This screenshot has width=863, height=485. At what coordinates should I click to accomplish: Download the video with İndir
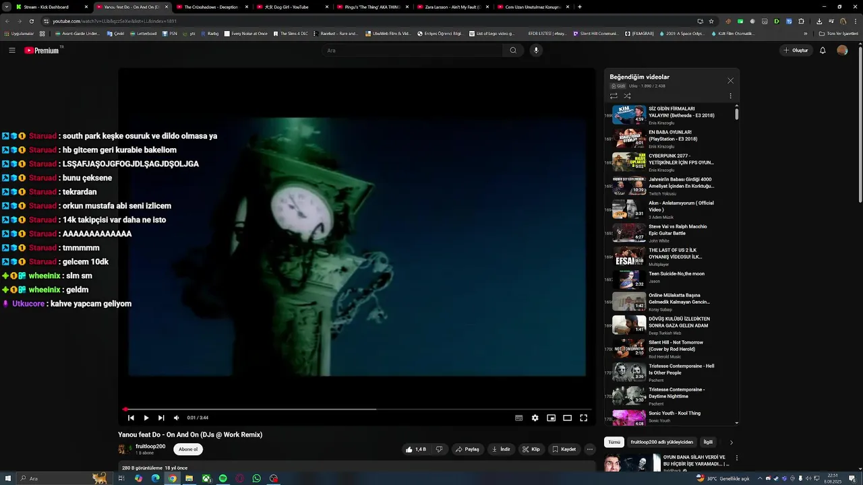(501, 449)
